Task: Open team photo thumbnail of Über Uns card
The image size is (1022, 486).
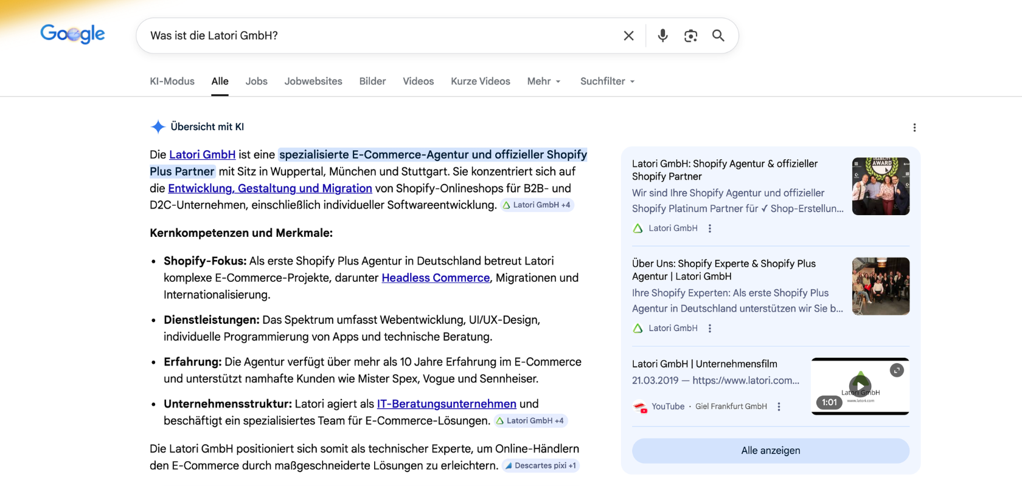Action: pyautogui.click(x=881, y=286)
